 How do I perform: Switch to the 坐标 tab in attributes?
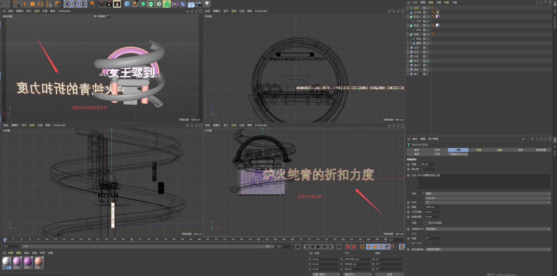[x=437, y=150]
